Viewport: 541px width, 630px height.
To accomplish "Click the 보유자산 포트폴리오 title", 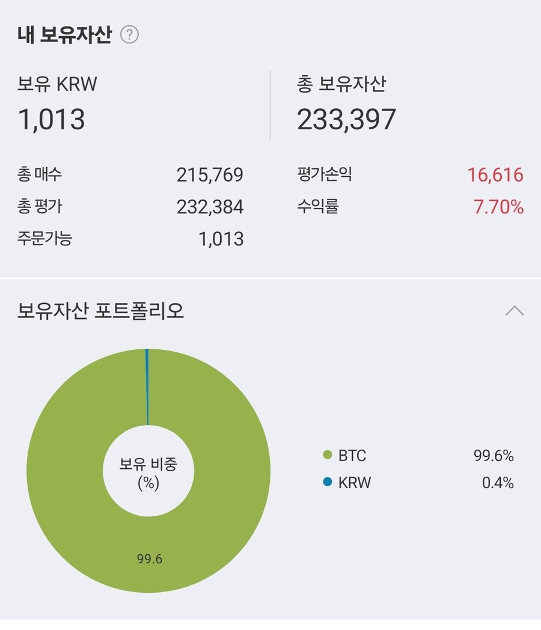I will pos(100,311).
